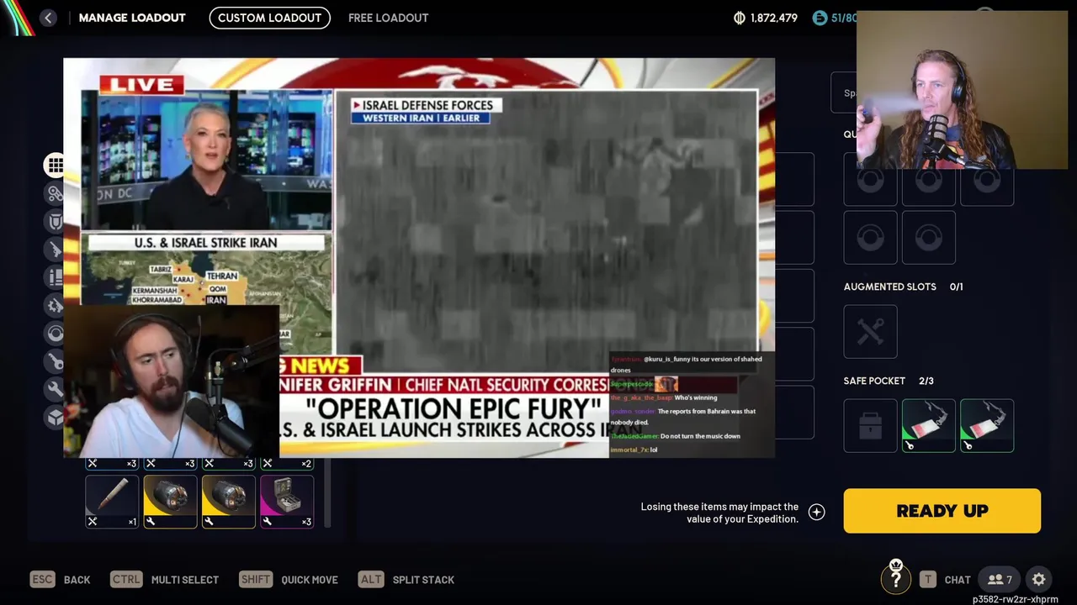This screenshot has width=1077, height=605.
Task: Click the plus icon beside expedition warning
Action: click(816, 513)
